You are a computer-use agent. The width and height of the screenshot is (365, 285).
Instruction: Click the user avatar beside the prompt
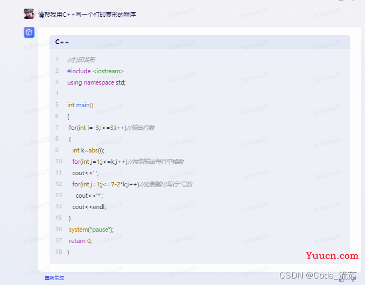[x=29, y=14]
